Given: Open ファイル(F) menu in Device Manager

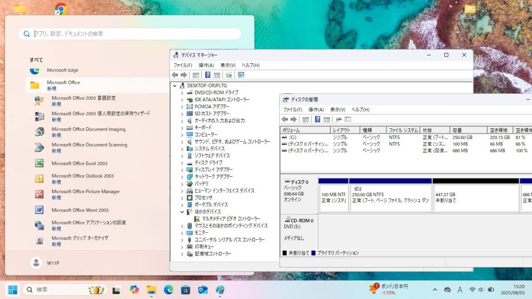Looking at the screenshot, I should (x=183, y=65).
